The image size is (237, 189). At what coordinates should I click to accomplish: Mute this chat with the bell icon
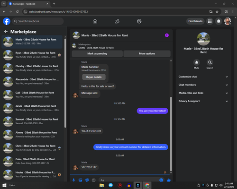(197, 62)
